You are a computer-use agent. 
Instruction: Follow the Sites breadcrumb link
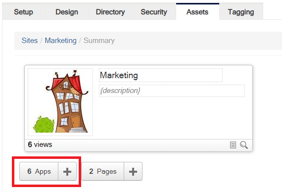tap(30, 41)
